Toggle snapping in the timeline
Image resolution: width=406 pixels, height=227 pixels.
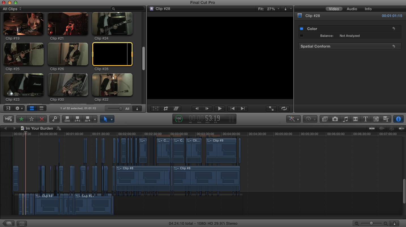point(401,129)
